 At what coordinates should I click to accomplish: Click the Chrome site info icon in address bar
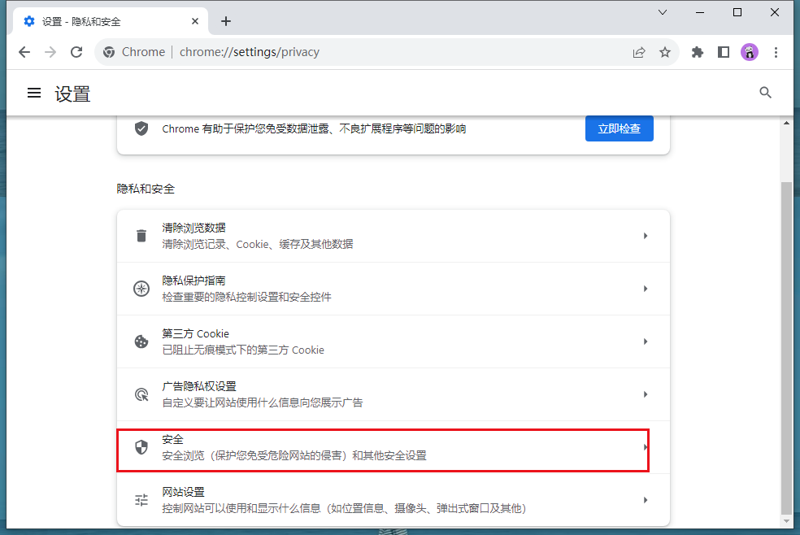109,52
